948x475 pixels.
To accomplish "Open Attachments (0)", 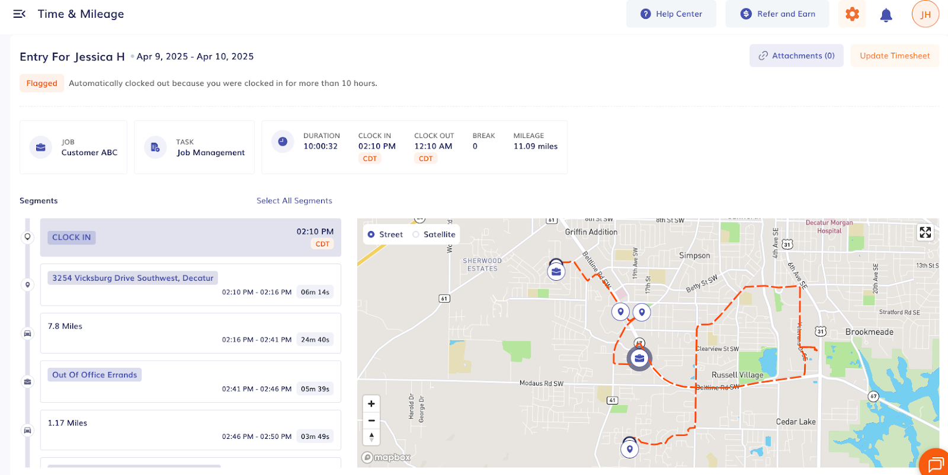I will click(796, 56).
